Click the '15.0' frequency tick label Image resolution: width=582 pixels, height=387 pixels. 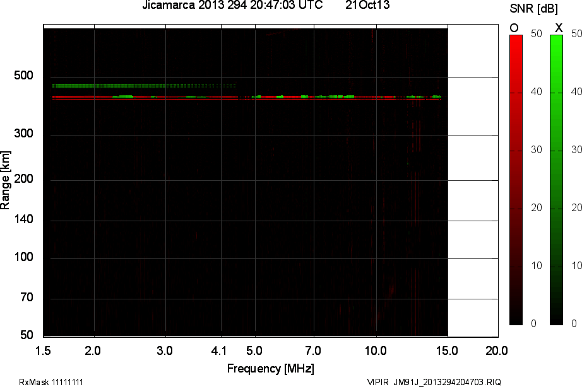click(447, 350)
